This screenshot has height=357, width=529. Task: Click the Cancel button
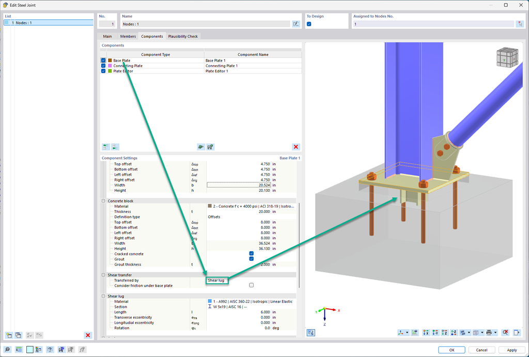[x=482, y=350]
